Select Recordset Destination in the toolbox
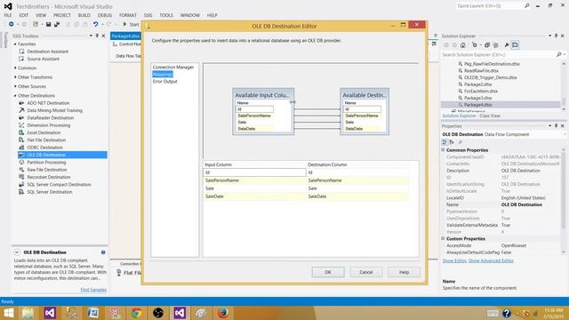 49,177
